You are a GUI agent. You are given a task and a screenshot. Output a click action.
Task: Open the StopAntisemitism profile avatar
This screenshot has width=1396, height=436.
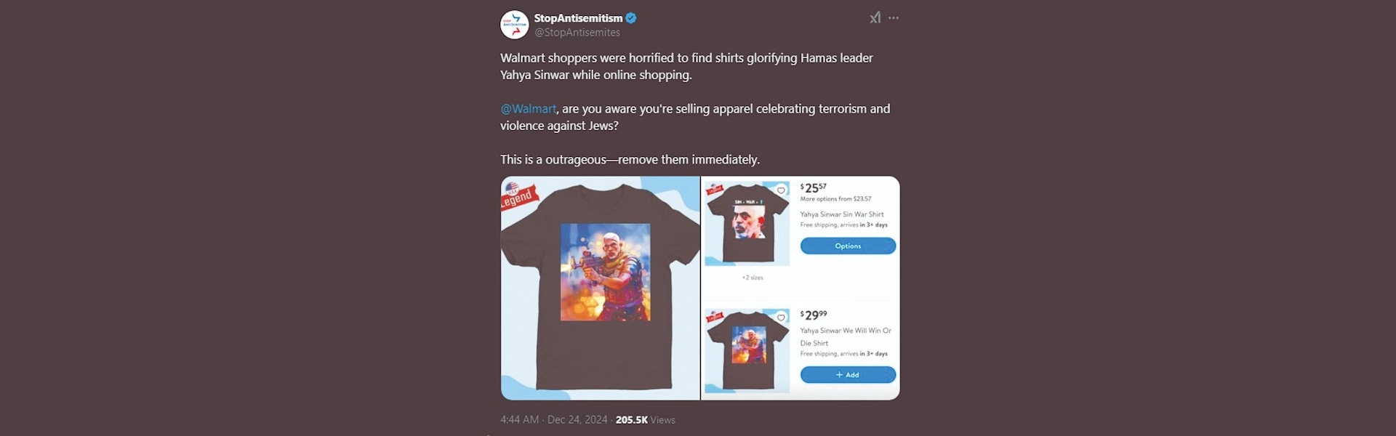515,25
